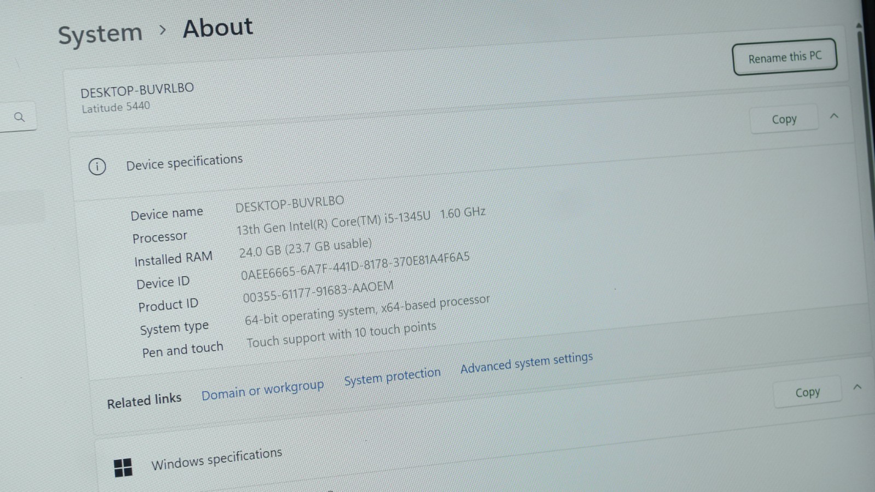Select the 64-bit operating system text

coord(367,310)
